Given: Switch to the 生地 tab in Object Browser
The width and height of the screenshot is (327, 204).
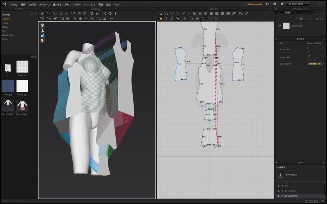Looking at the screenshot, I should 288,13.
